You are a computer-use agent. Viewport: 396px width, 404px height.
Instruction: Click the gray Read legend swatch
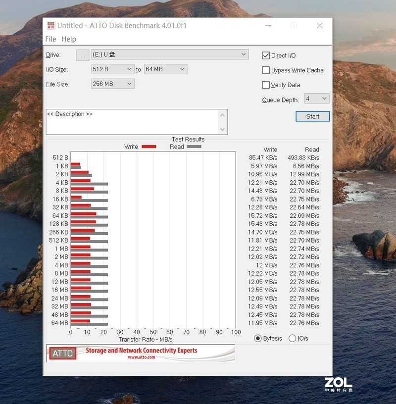(x=194, y=147)
